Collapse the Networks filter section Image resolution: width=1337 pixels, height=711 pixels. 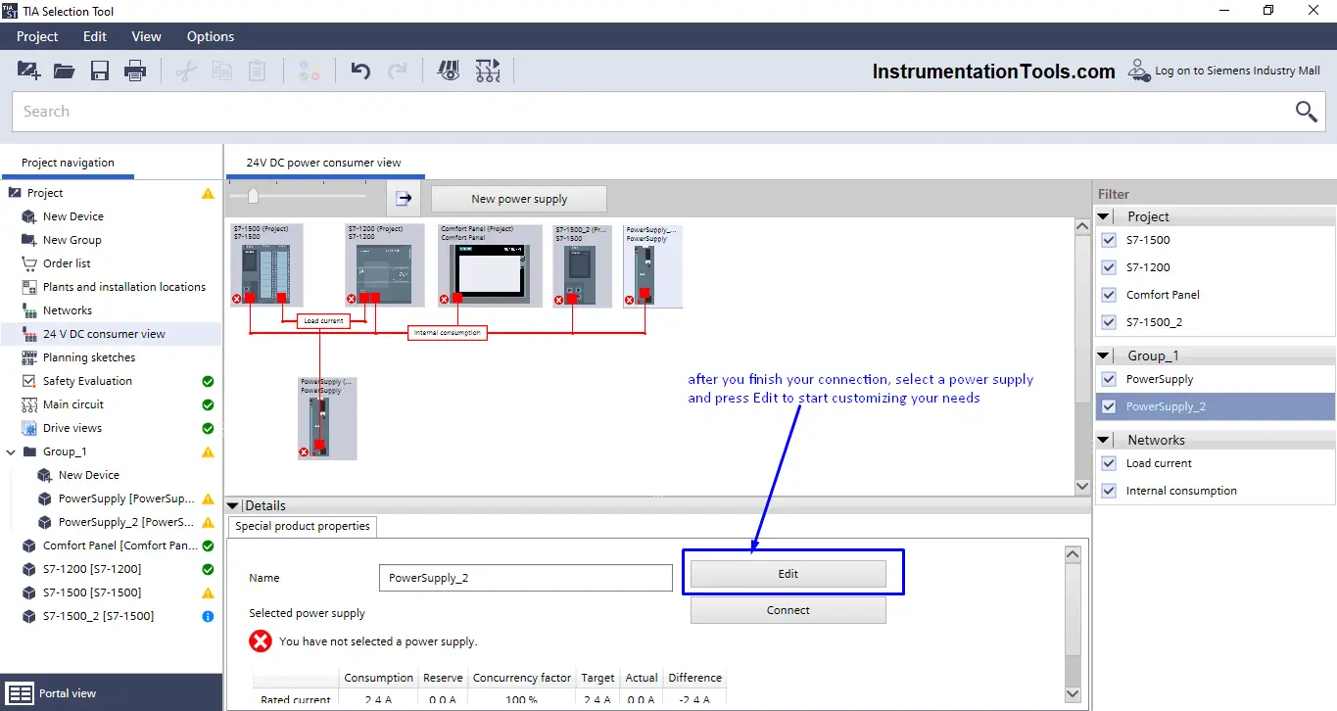click(x=1104, y=440)
